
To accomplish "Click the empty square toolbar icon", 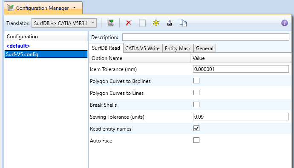I will (x=142, y=23).
